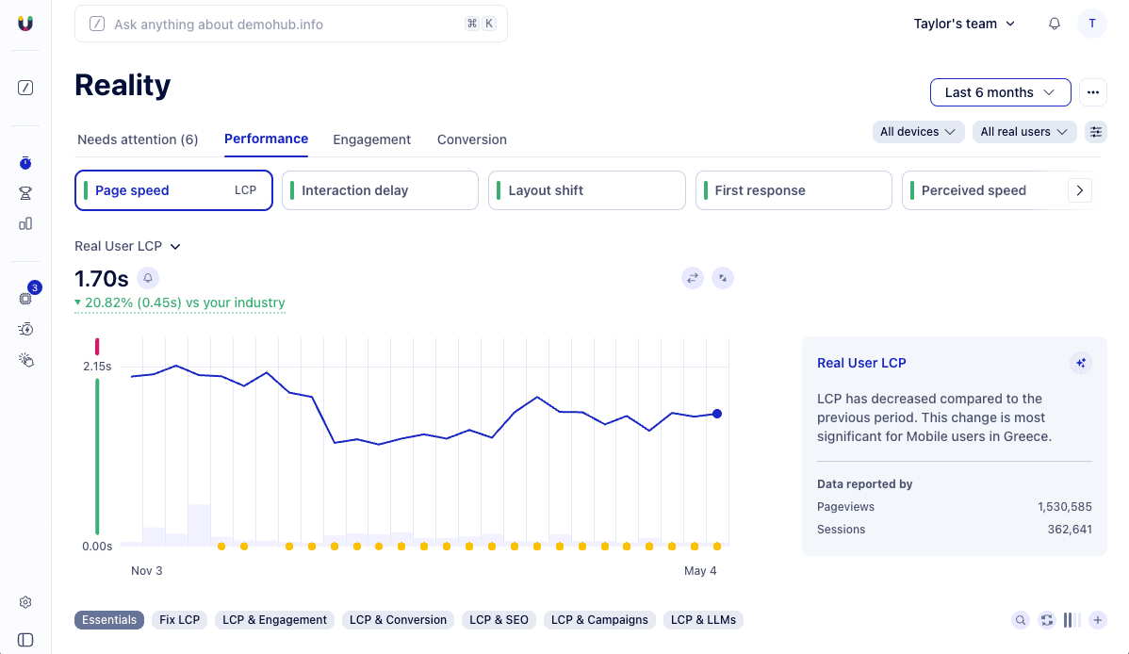The height and width of the screenshot is (654, 1129).
Task: Expand the chart with the fullscreen icon
Action: 722,278
